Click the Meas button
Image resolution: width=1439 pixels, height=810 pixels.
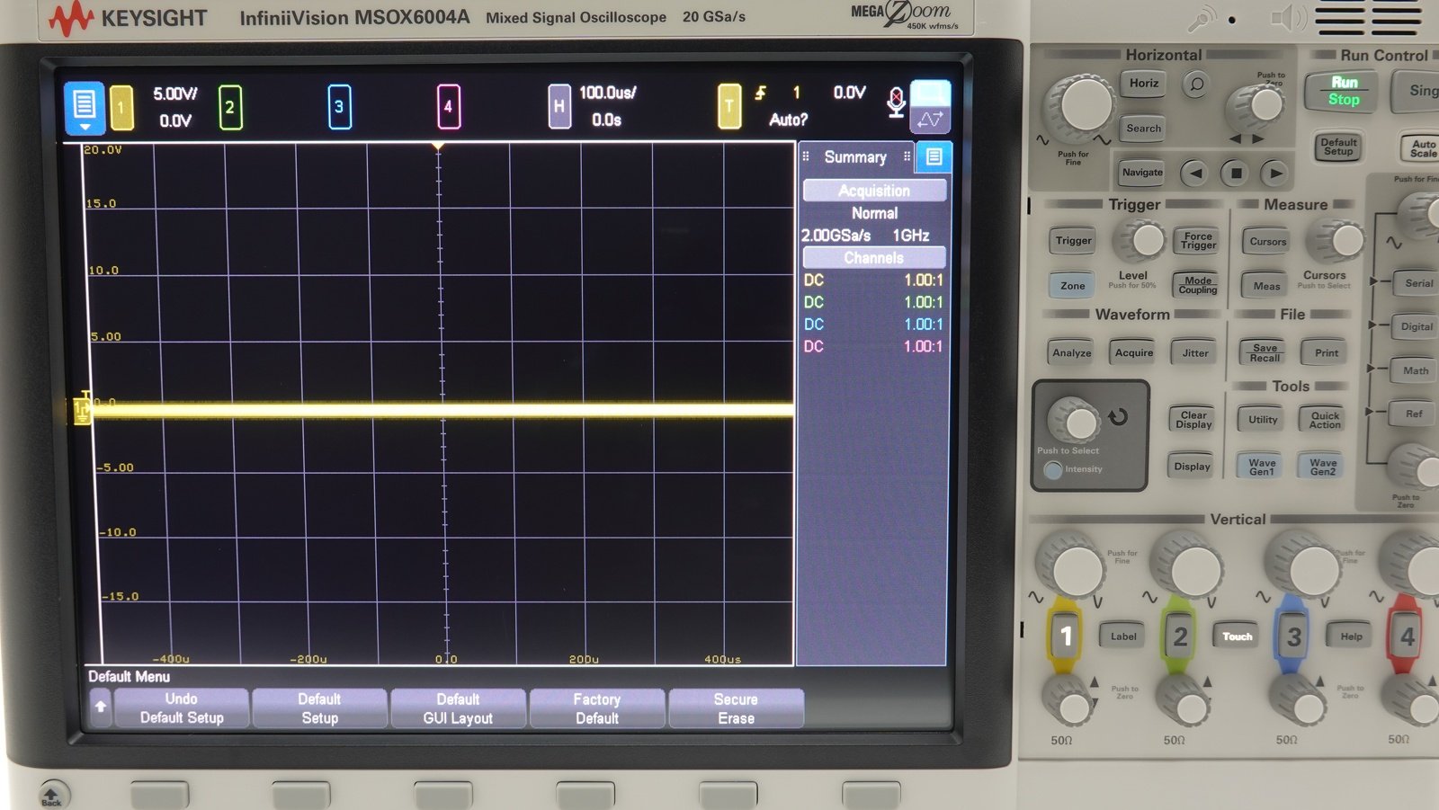pyautogui.click(x=1266, y=286)
